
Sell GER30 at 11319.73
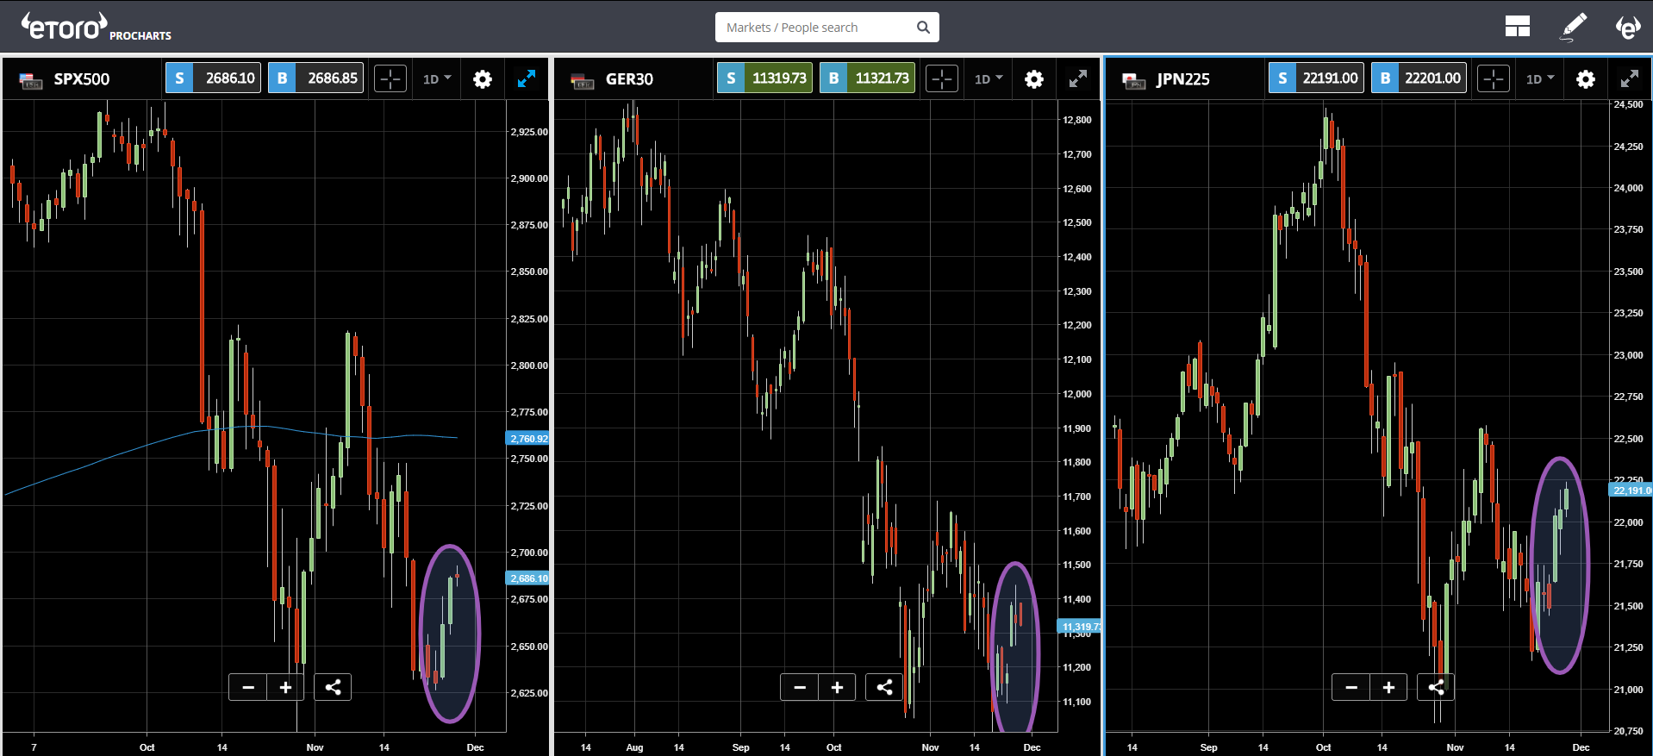[x=764, y=78]
